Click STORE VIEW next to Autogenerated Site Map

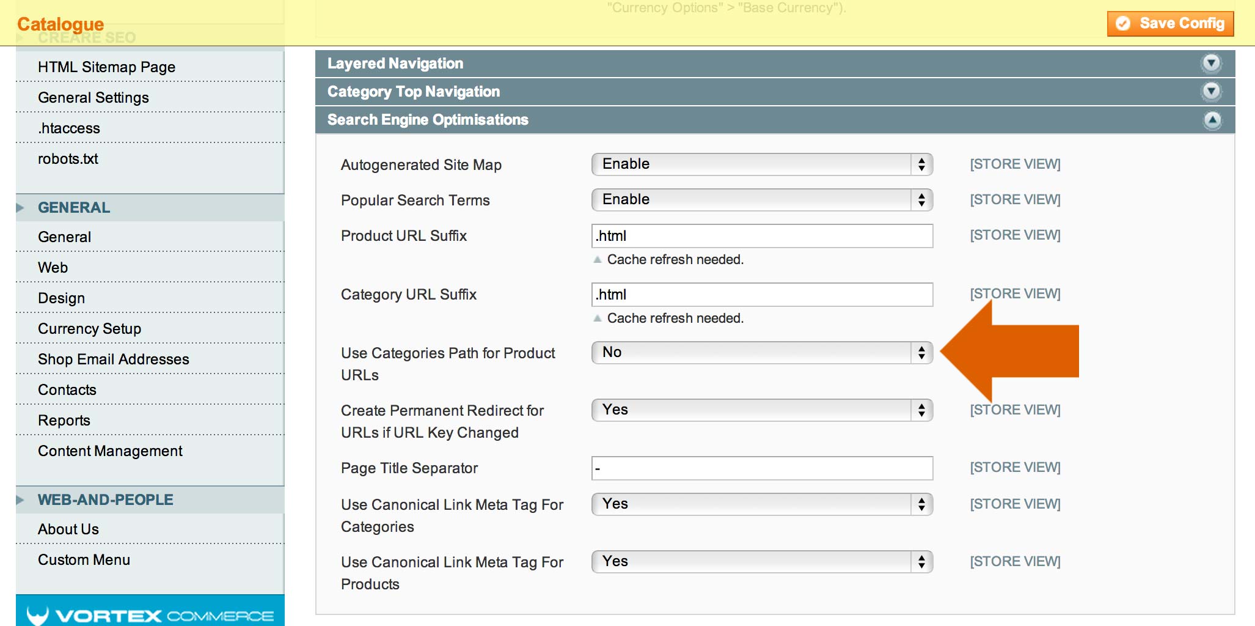[x=1015, y=164]
